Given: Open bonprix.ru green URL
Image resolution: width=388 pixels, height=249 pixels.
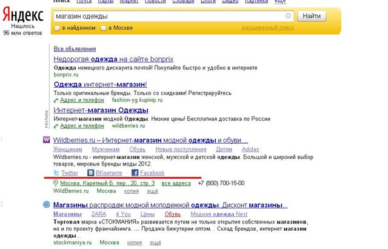Looking at the screenshot, I should (66, 75).
